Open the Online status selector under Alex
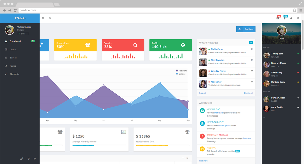 click(x=23, y=34)
